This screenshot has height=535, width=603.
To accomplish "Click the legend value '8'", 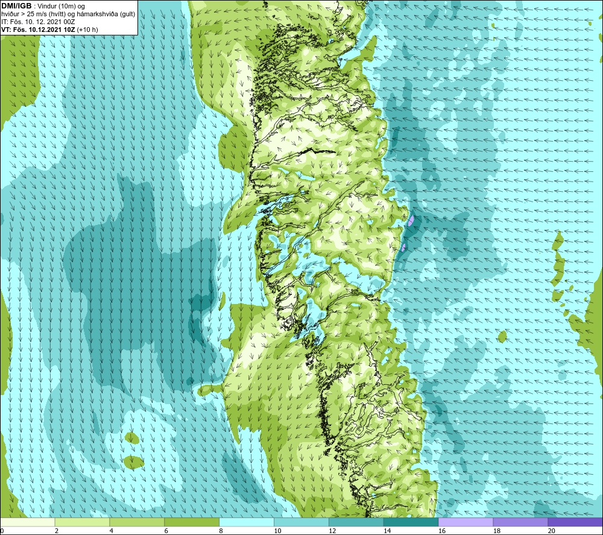I will (x=221, y=531).
